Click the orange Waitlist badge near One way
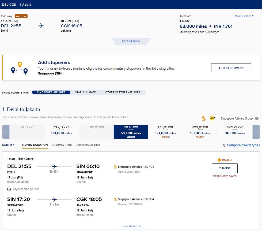This screenshot has width=262, height=231. [21, 16]
